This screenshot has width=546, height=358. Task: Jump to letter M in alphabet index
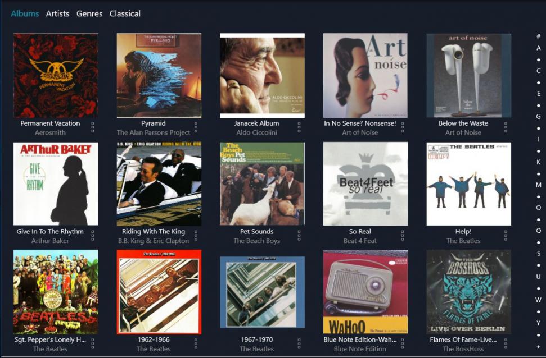tap(538, 185)
